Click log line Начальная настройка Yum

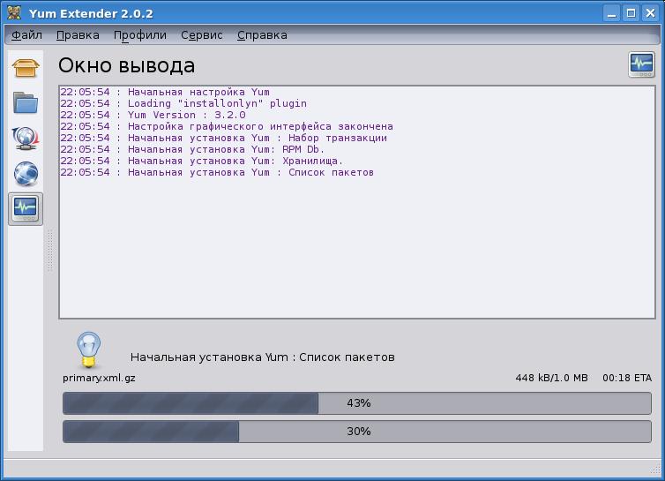[165, 92]
